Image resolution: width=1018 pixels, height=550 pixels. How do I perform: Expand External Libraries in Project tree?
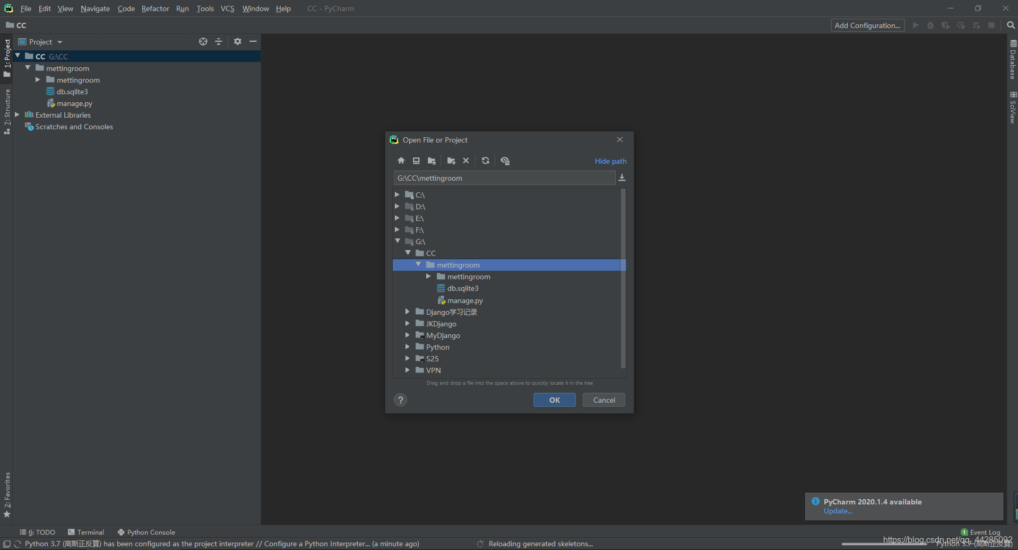pos(17,114)
